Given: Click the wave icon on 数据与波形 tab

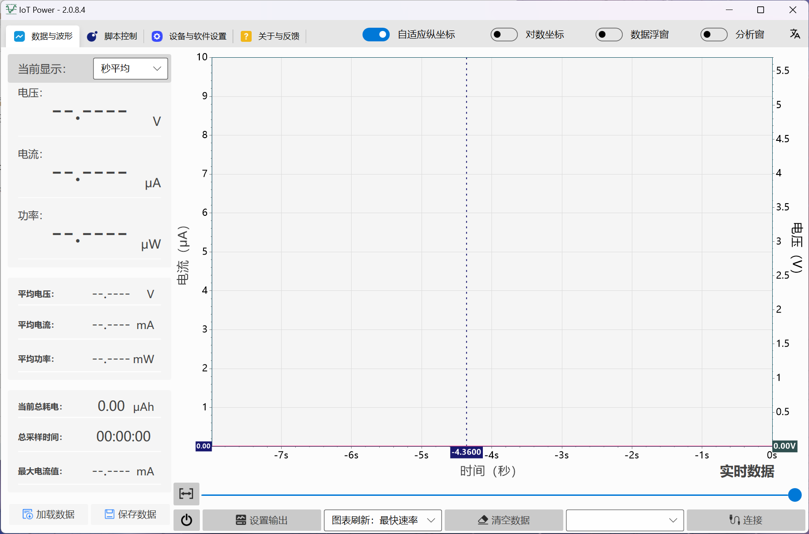Looking at the screenshot, I should coord(20,36).
